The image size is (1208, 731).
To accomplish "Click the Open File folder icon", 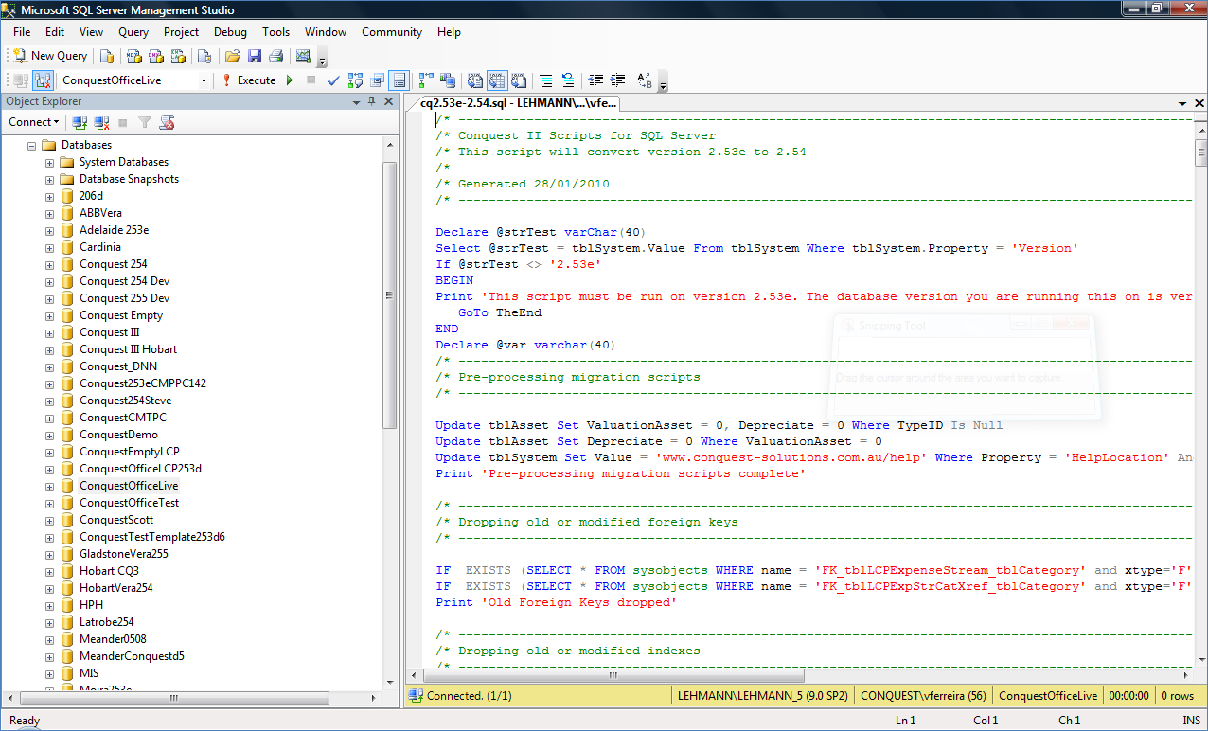I will (x=232, y=56).
